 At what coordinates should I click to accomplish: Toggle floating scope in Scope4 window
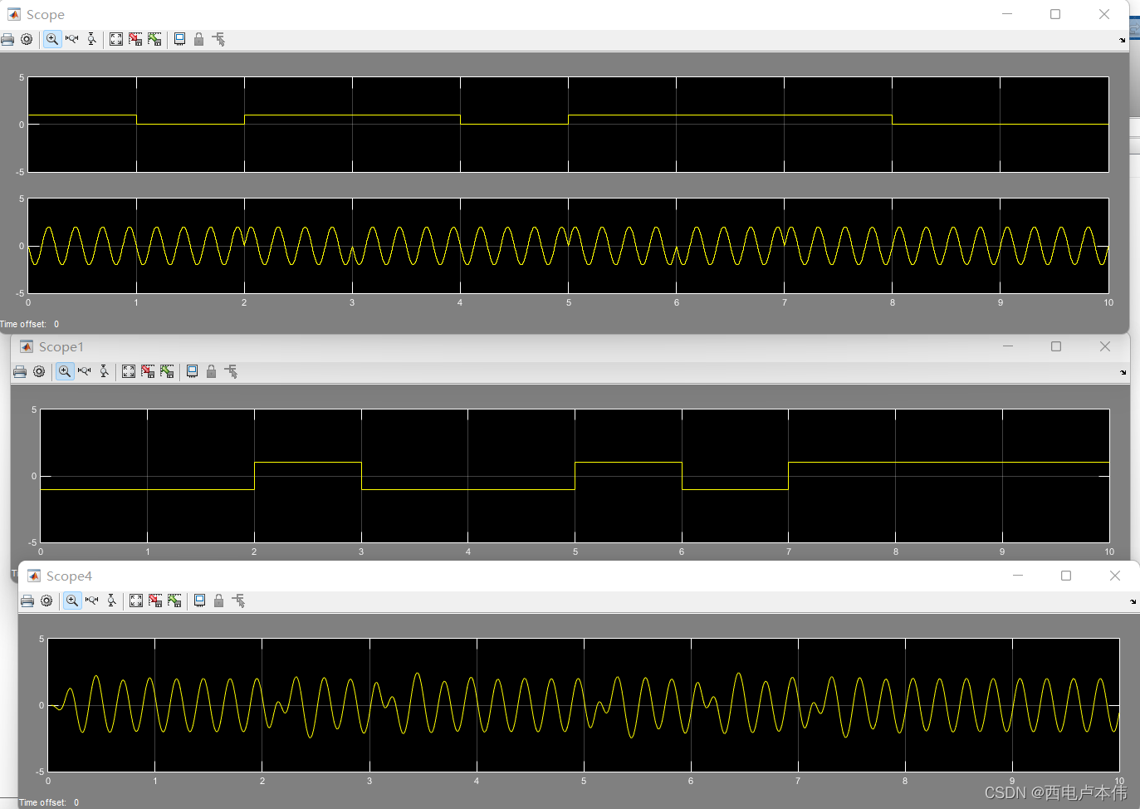(199, 601)
